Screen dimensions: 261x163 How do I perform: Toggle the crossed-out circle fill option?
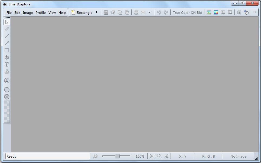coord(7,97)
